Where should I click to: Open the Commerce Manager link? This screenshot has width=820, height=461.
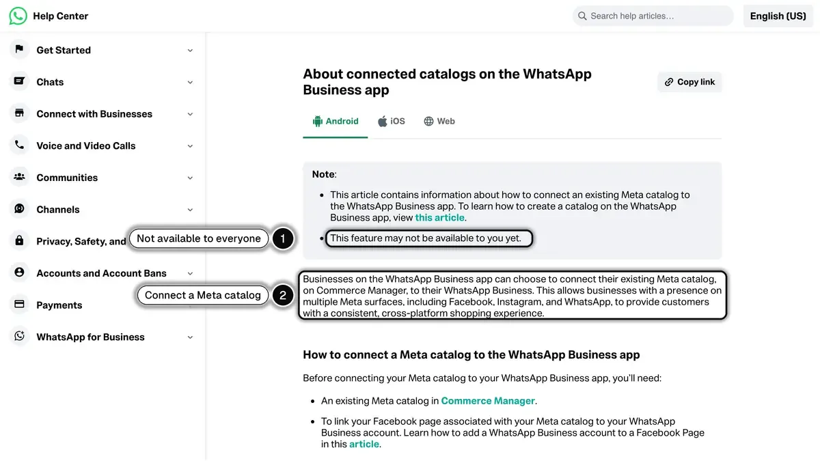coord(488,401)
